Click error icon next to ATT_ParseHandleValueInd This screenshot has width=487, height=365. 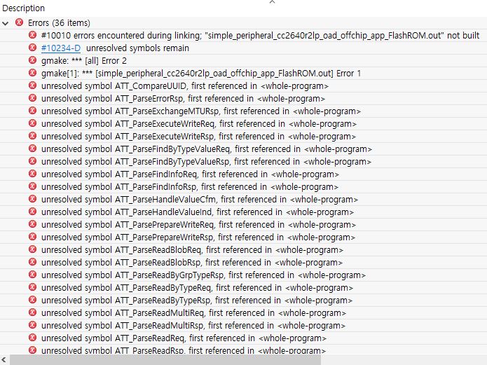tap(32, 212)
